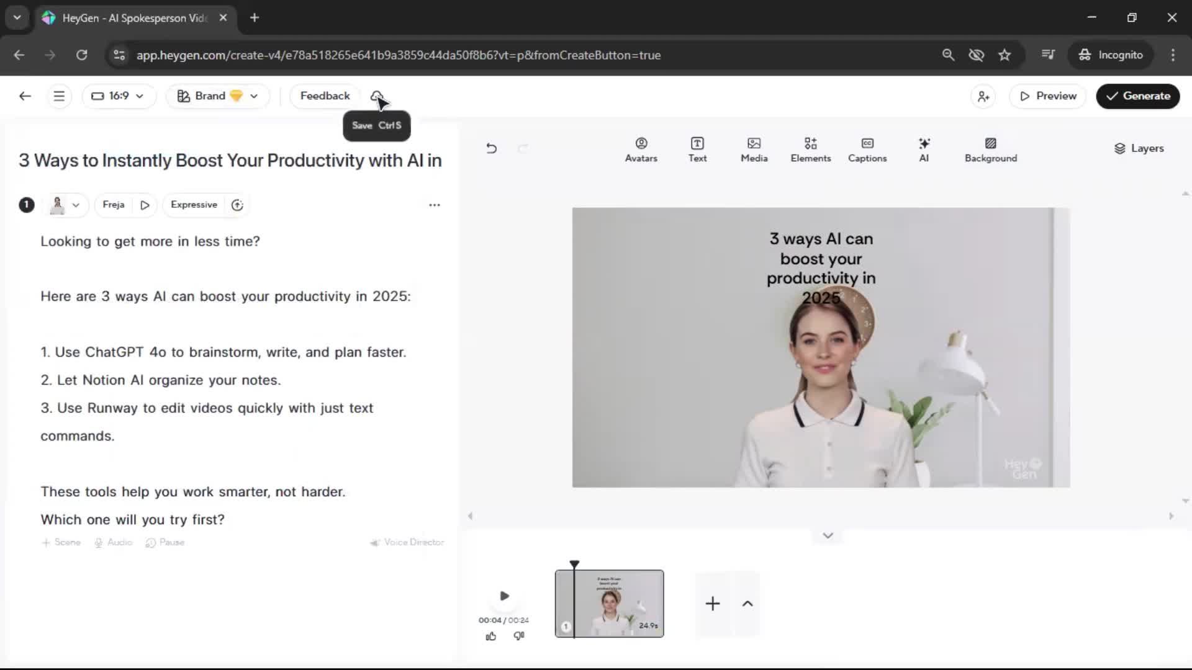Image resolution: width=1192 pixels, height=670 pixels.
Task: Toggle the Layers panel
Action: 1139,148
